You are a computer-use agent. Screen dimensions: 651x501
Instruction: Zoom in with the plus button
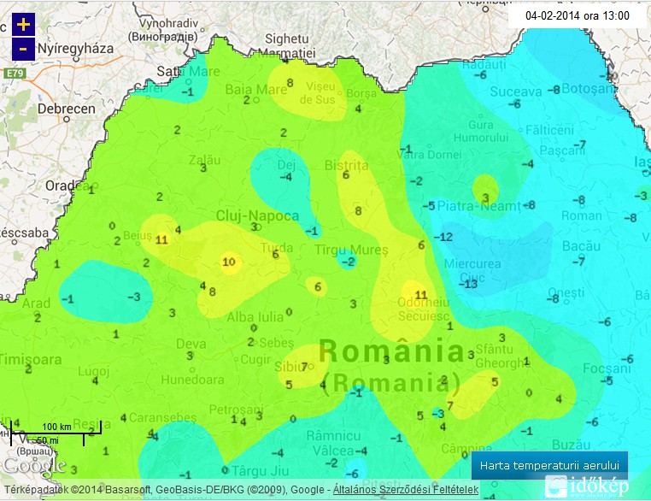pos(22,25)
